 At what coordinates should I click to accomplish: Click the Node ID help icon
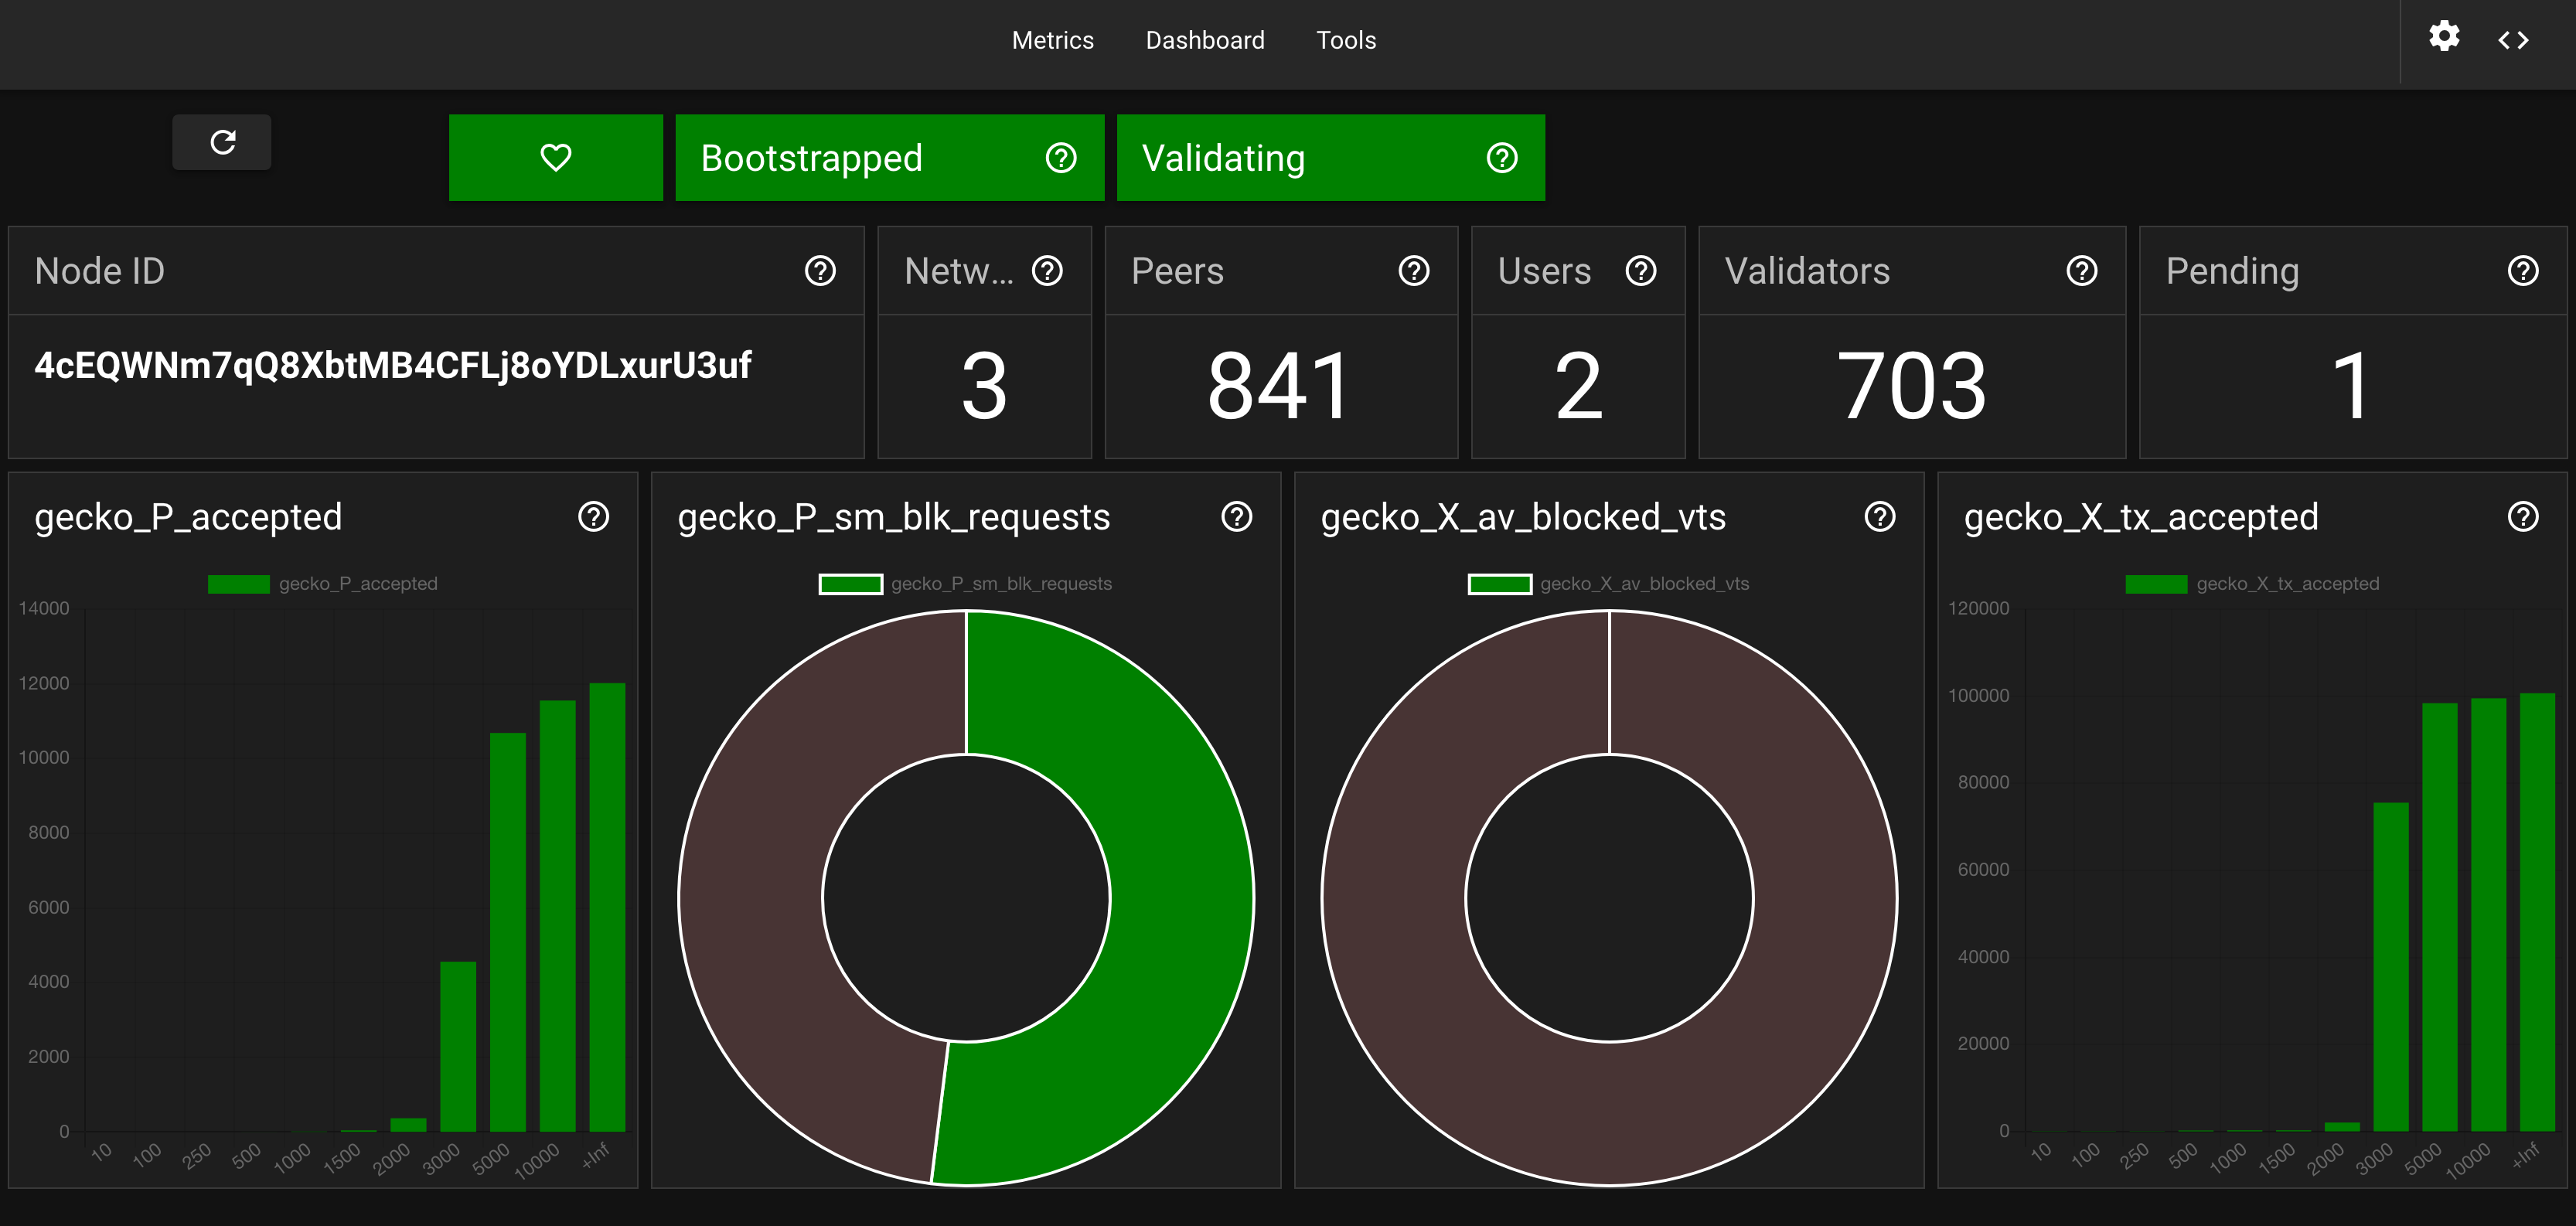[x=820, y=270]
